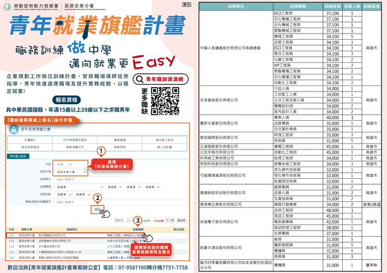This screenshot has height=273, width=387.
Task: Expand the last 訓練職類 請選擇 dropdown
Action: (151, 187)
